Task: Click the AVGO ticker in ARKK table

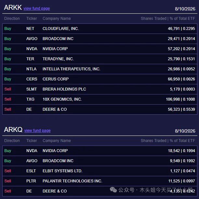Action: [32, 39]
